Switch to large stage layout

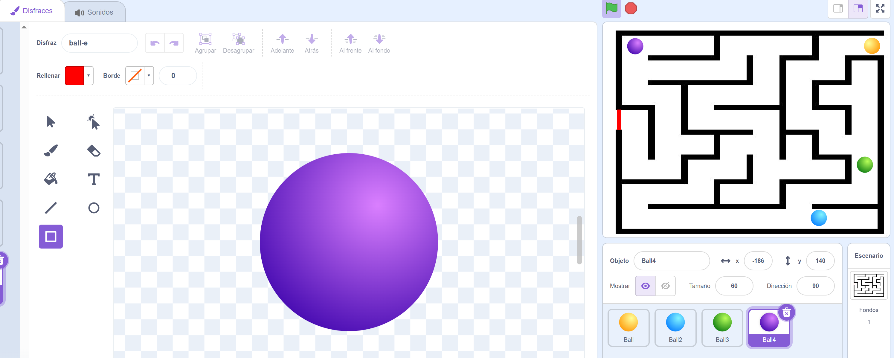[858, 8]
